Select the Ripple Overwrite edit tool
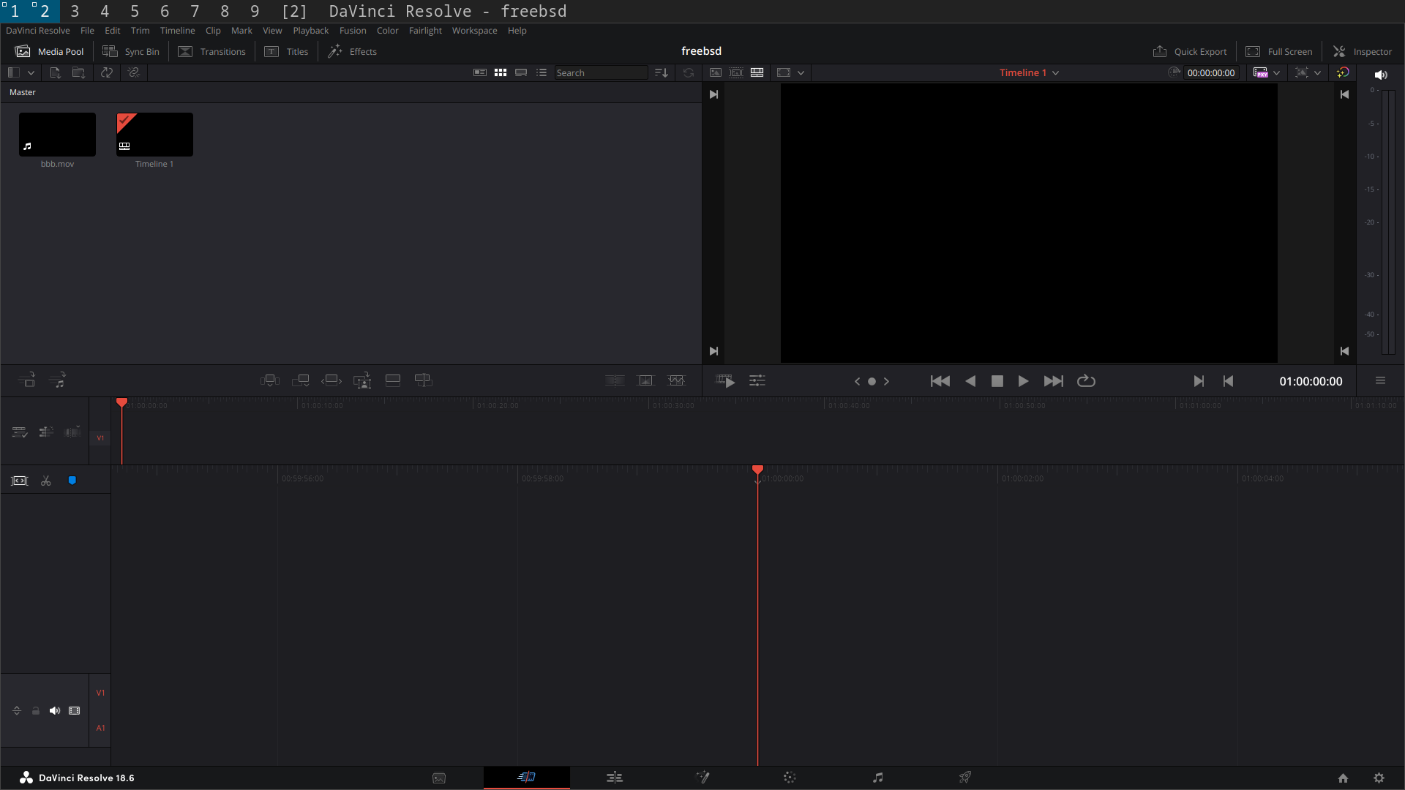 [331, 380]
